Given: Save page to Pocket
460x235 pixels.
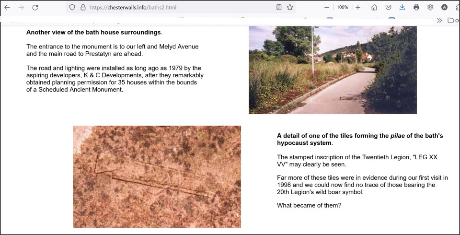Looking at the screenshot, I should coord(389,8).
